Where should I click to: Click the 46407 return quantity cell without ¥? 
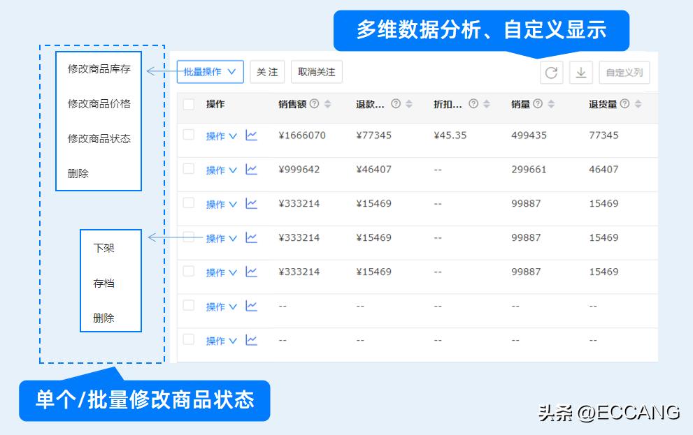(x=603, y=170)
